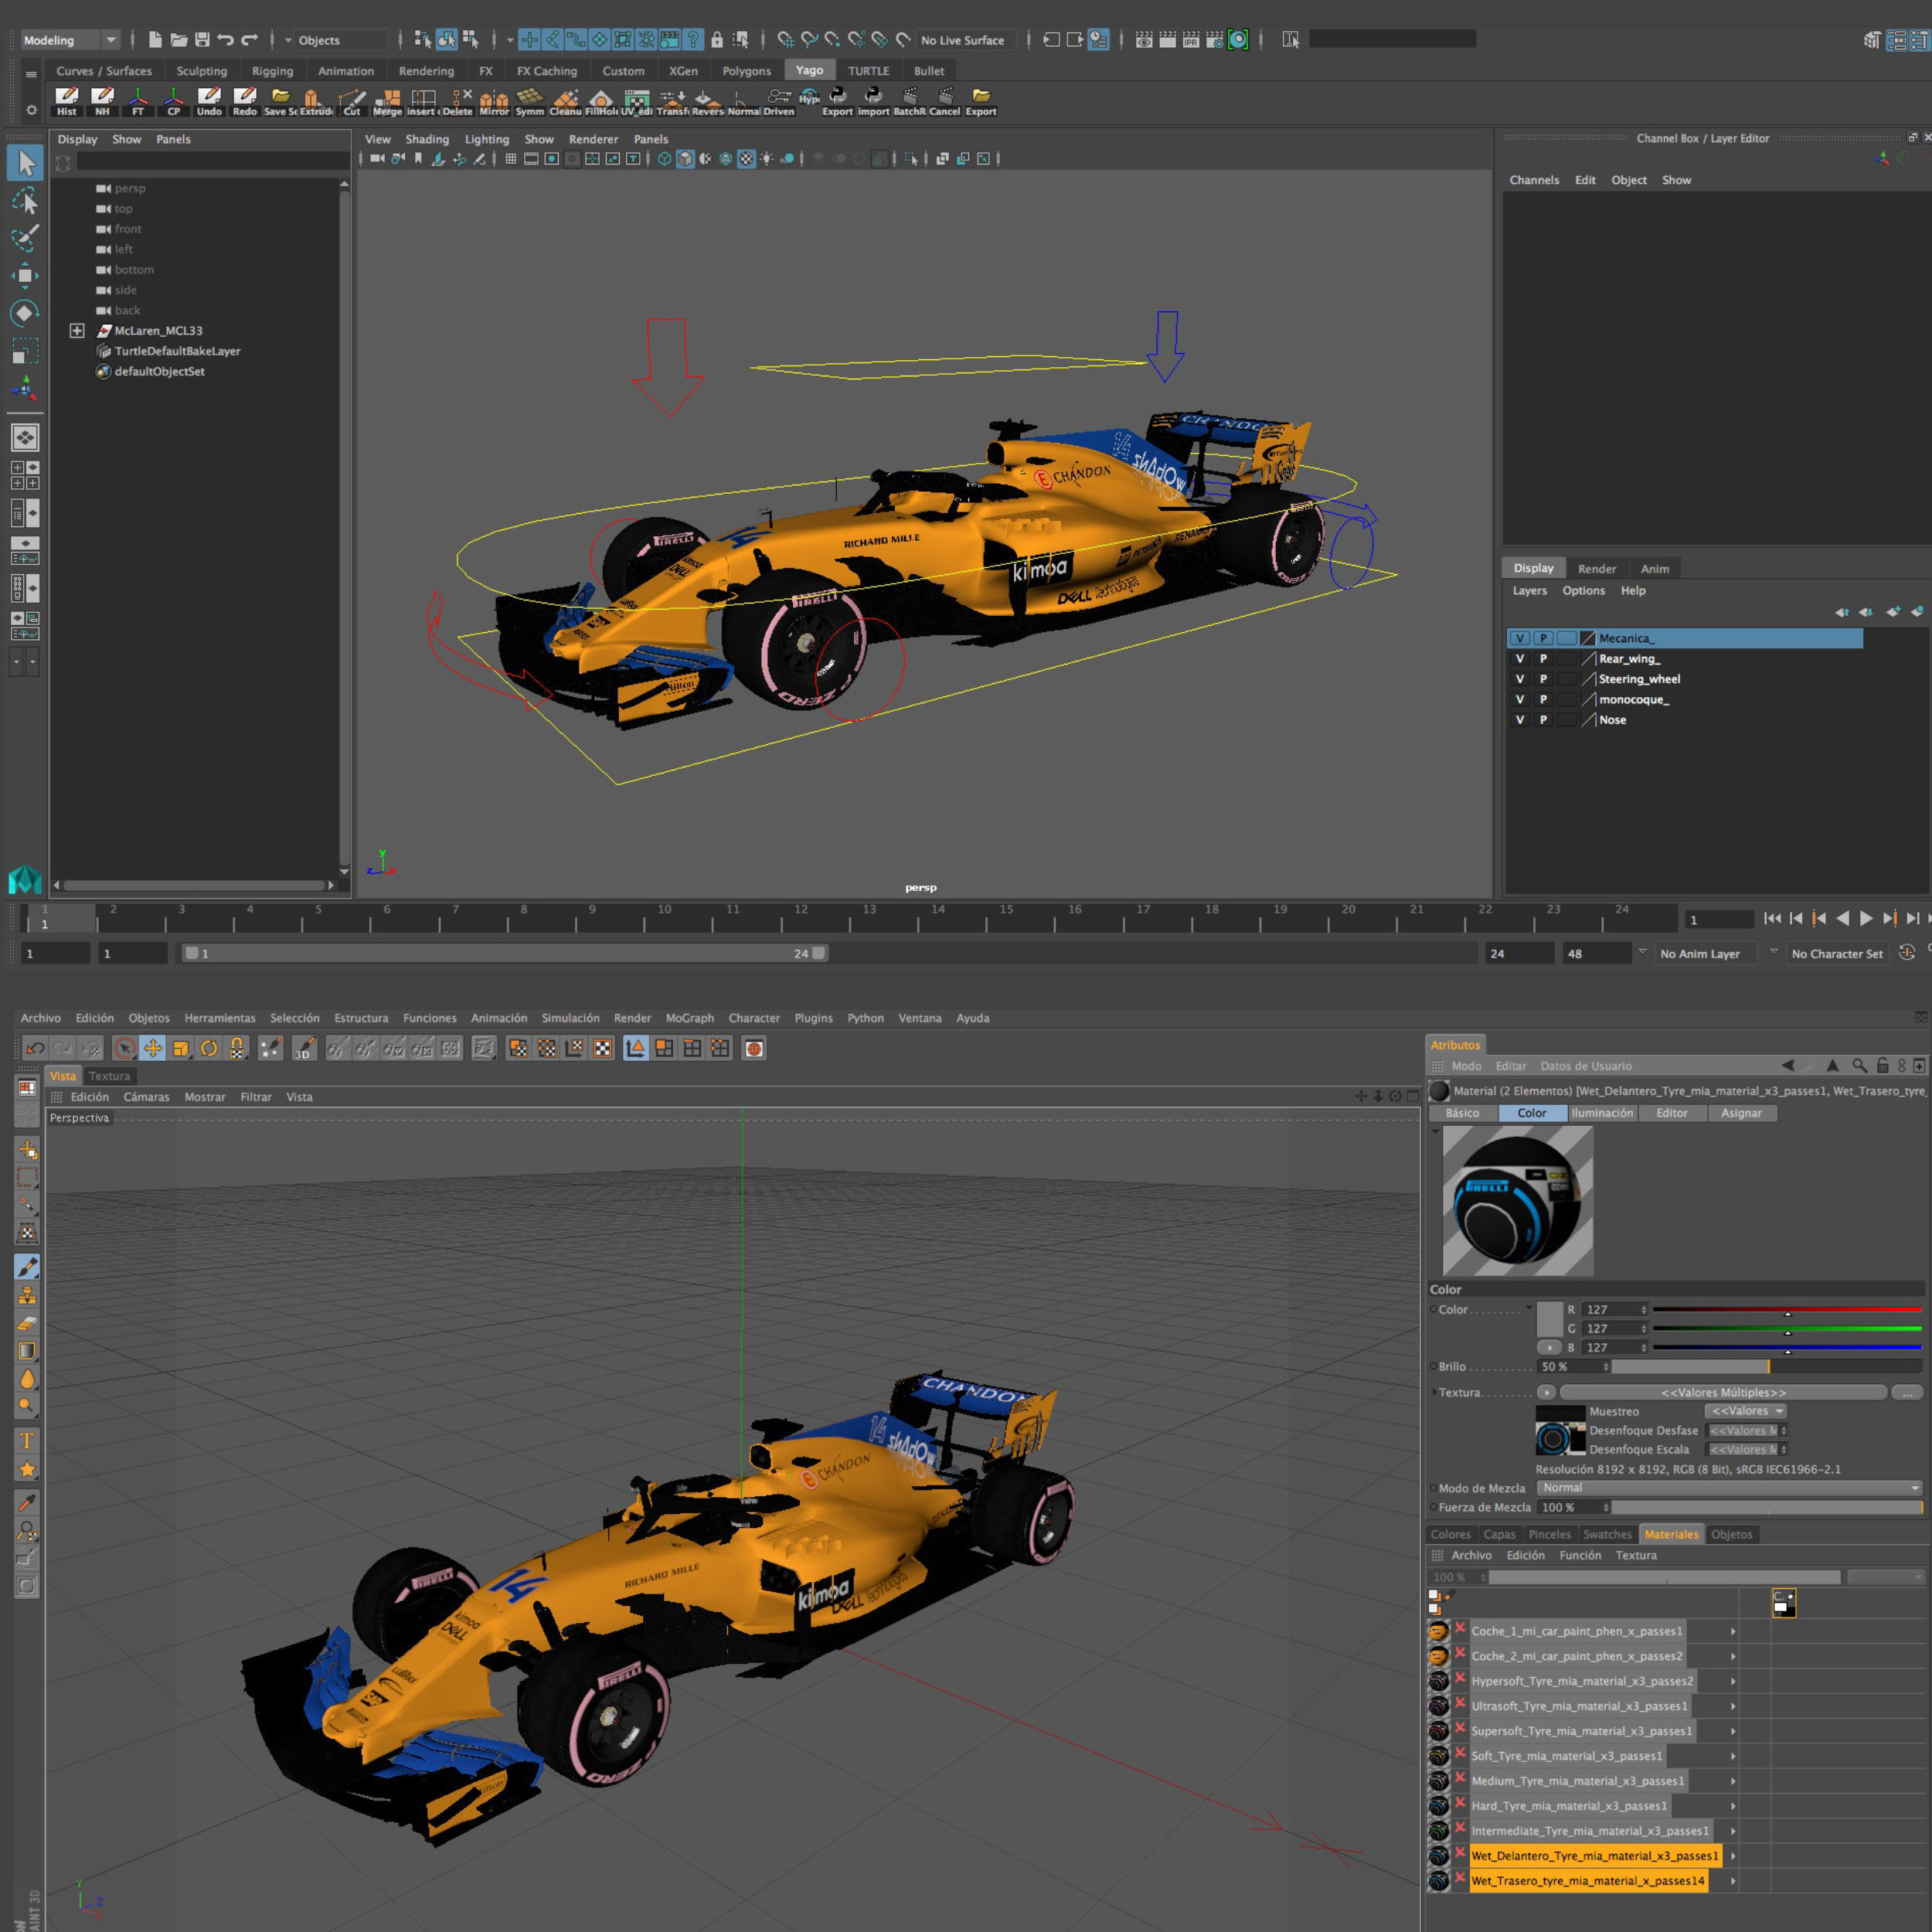Toggle red X on Hard_Tyre material

[x=1460, y=1804]
